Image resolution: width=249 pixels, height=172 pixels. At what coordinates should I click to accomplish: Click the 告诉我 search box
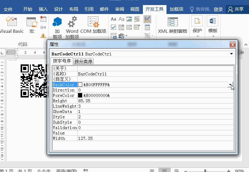(200, 9)
